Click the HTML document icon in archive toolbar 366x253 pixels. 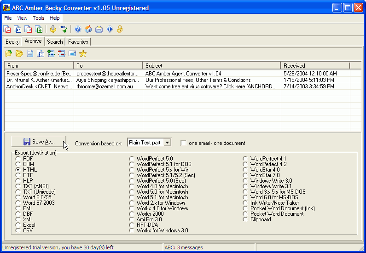point(41,53)
